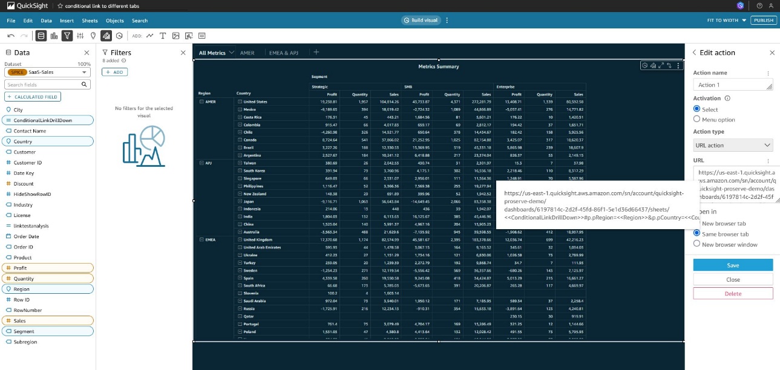The height and width of the screenshot is (370, 780).
Task: Switch to the EMEA & APJ tab
Action: 284,53
